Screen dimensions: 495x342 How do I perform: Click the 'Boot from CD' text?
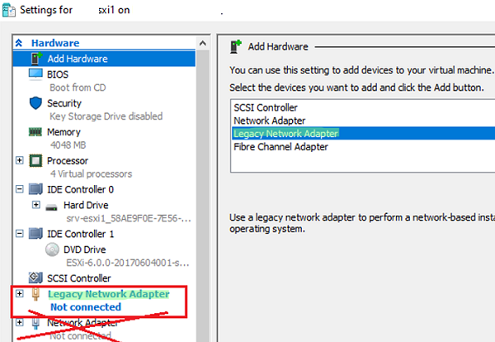pos(78,88)
